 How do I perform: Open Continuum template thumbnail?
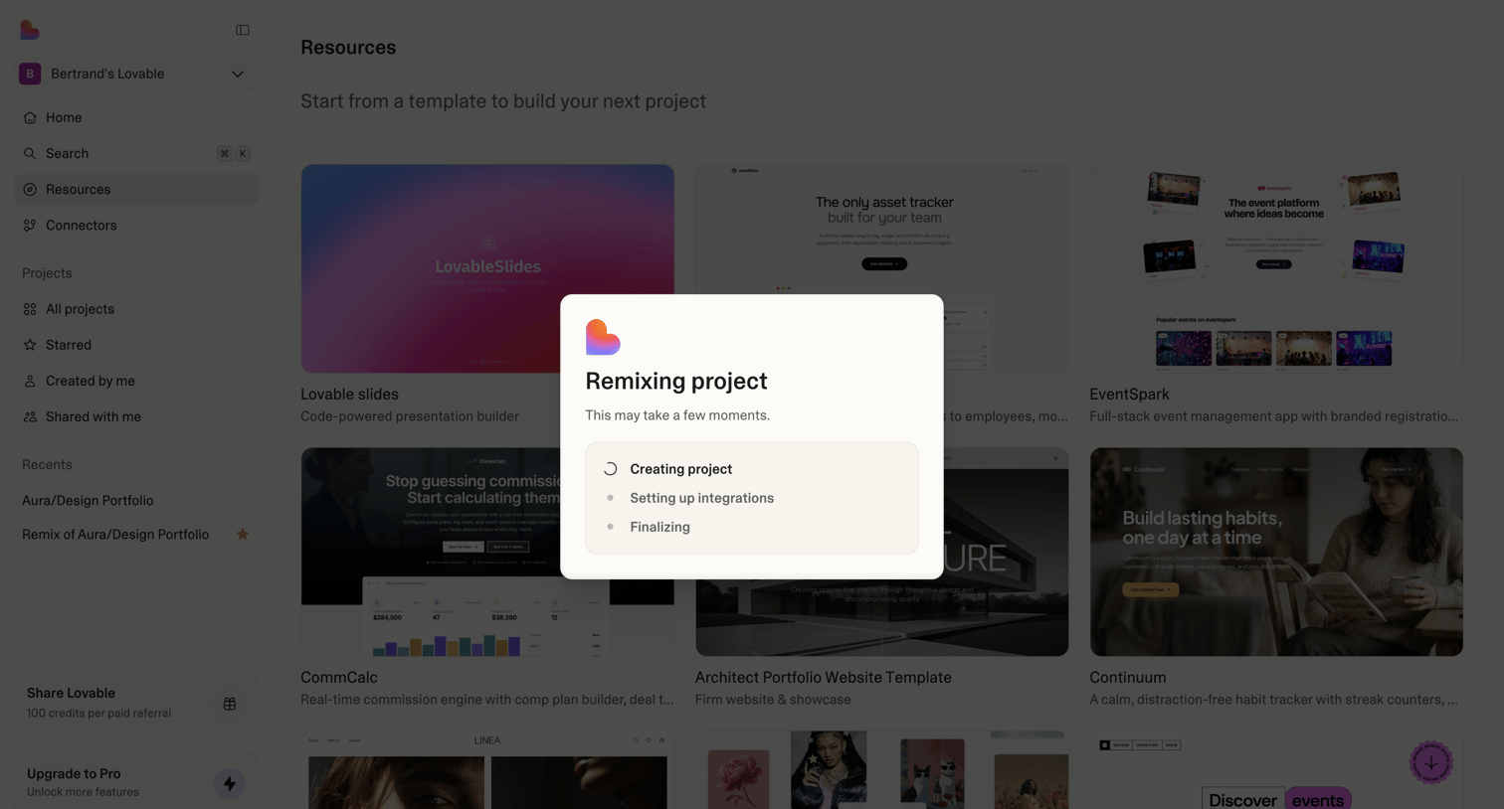(x=1276, y=552)
